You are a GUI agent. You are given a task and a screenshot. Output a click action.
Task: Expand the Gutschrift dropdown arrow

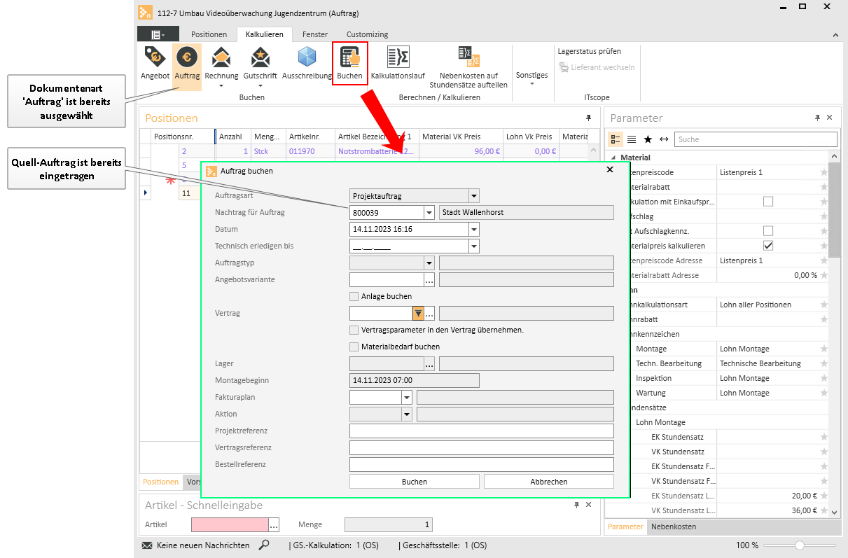tap(260, 86)
